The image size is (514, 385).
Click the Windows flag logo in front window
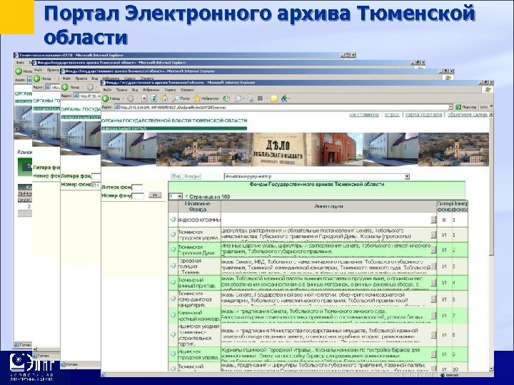(x=487, y=90)
